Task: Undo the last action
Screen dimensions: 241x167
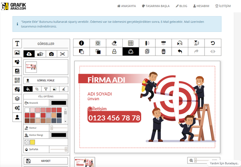Action: click(x=180, y=51)
